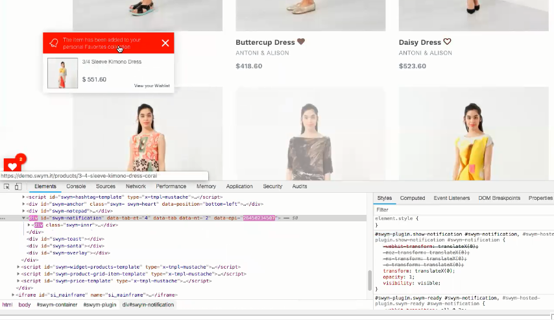Screen dimensions: 554x320
Task: Click the html breadcrumb
Action: 7,305
